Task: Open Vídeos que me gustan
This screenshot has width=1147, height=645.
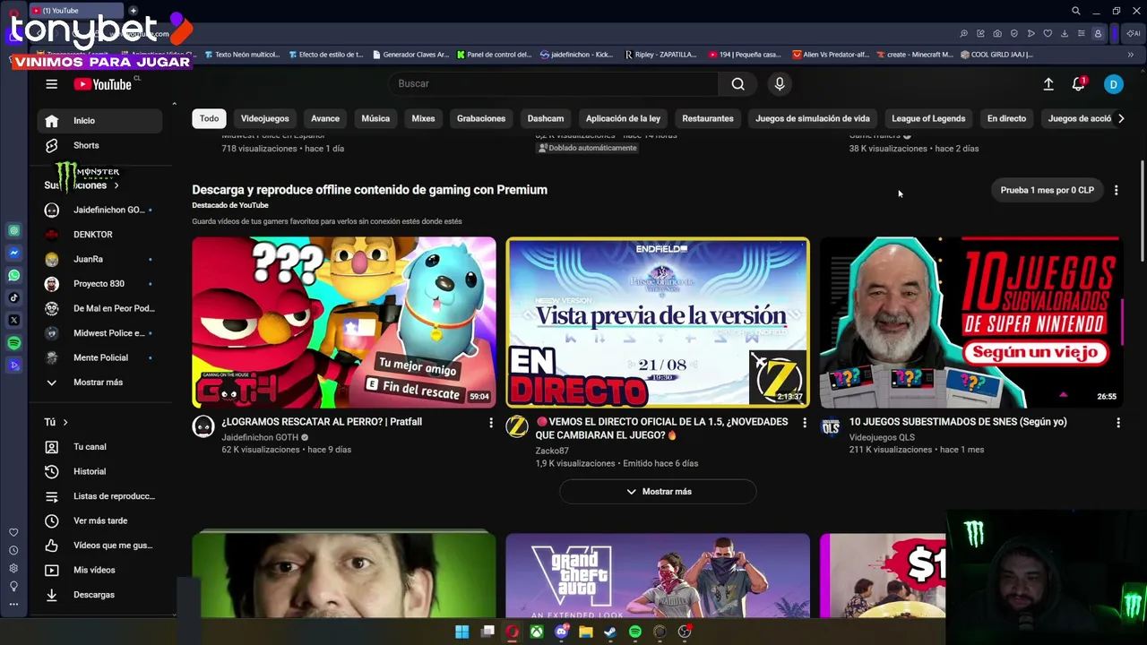Action: click(x=99, y=546)
